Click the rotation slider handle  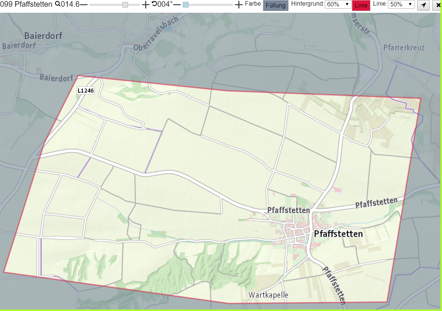(186, 5)
